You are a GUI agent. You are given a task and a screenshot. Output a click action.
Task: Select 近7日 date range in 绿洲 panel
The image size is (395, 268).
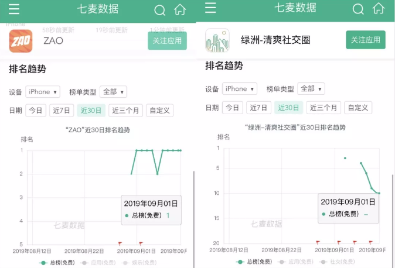258,108
